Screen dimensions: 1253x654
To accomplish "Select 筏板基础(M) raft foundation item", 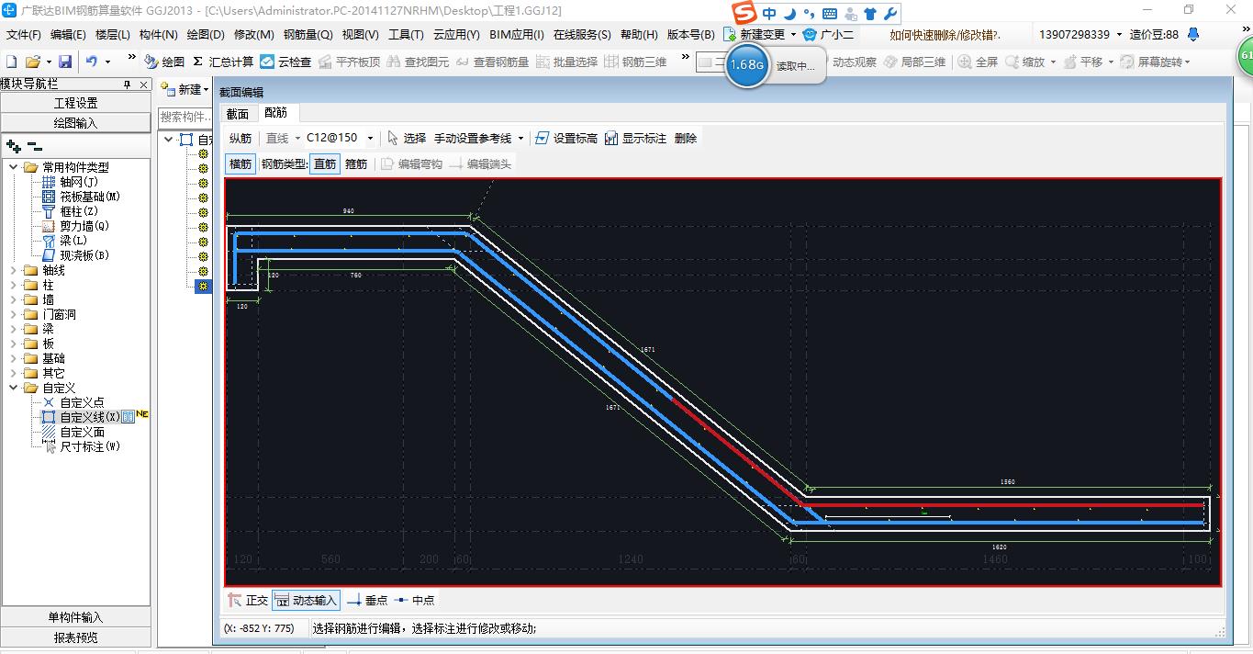I will pos(81,197).
